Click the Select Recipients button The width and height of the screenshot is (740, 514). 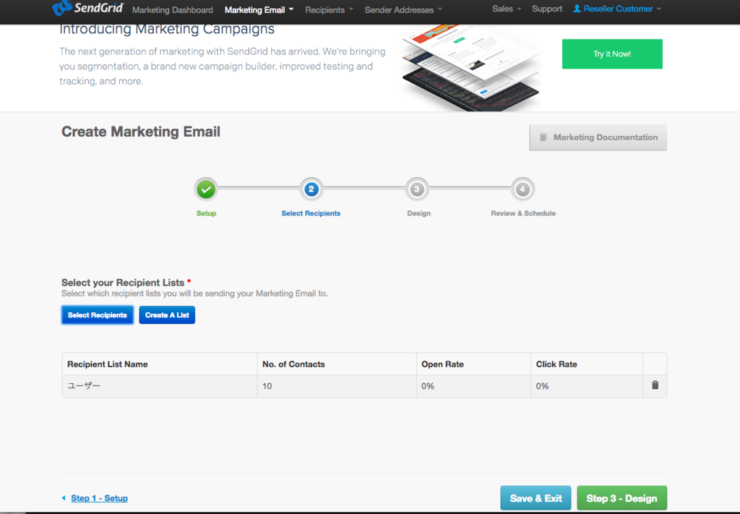pyautogui.click(x=98, y=314)
